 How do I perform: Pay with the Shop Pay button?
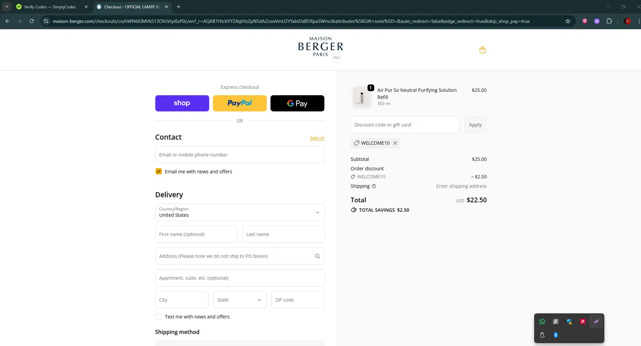click(x=182, y=103)
